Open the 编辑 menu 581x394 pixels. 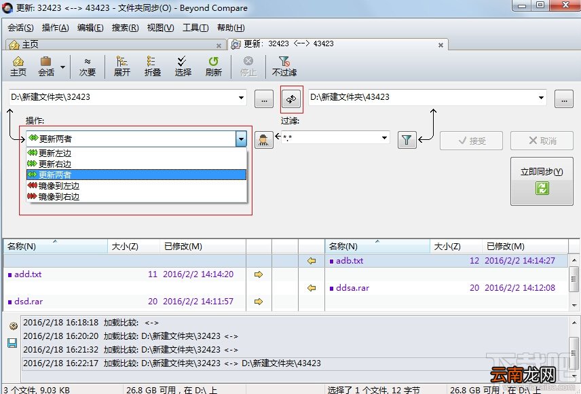pyautogui.click(x=90, y=28)
